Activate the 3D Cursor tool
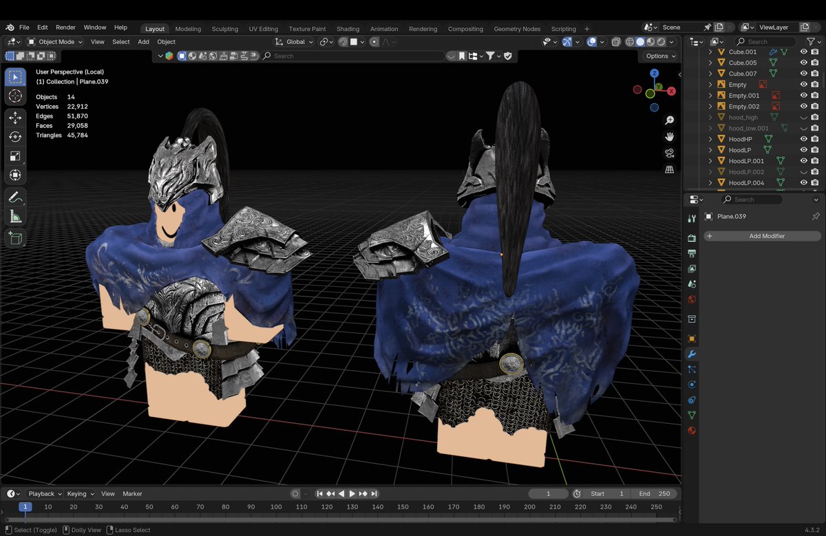Viewport: 826px width, 536px height. 15,96
